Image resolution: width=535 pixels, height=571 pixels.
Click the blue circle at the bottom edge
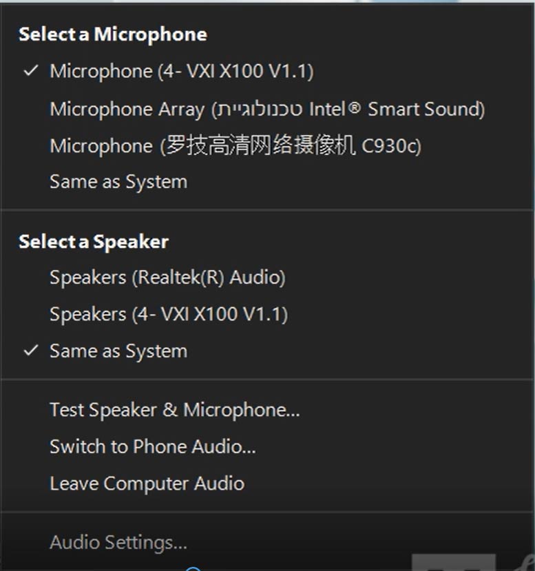click(x=193, y=569)
